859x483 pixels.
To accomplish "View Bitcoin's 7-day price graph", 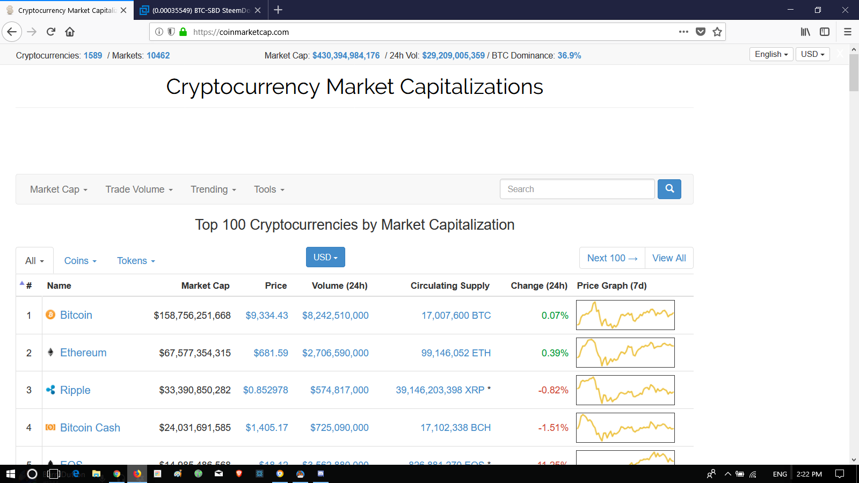I will click(625, 315).
